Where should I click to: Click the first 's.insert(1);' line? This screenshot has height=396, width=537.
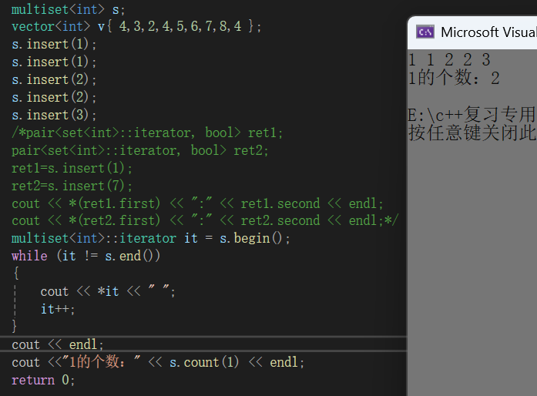[x=54, y=44]
